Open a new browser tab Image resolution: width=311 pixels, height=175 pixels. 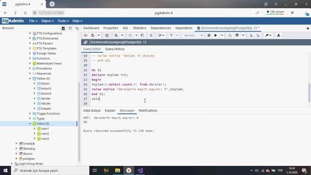[52, 4]
